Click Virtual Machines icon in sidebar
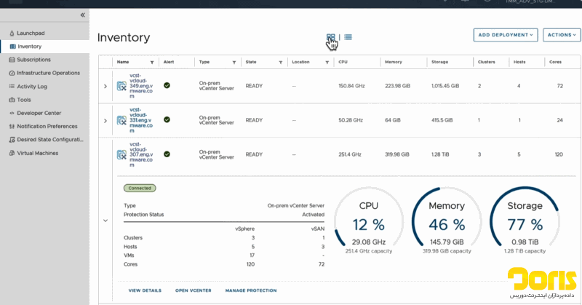Viewport: 582px width, 305px height. click(x=12, y=153)
